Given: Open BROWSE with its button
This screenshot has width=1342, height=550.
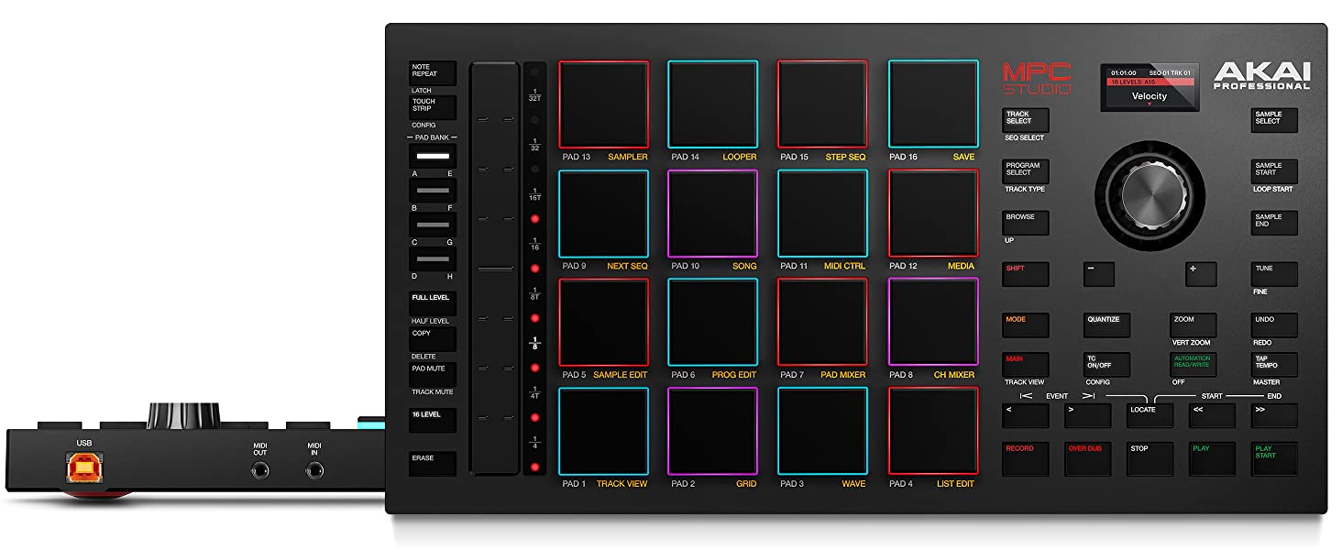Looking at the screenshot, I should (x=1025, y=223).
